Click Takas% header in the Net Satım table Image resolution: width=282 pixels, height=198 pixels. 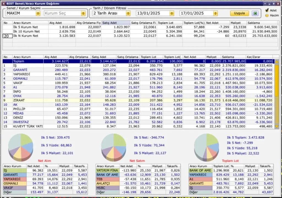point(173,166)
